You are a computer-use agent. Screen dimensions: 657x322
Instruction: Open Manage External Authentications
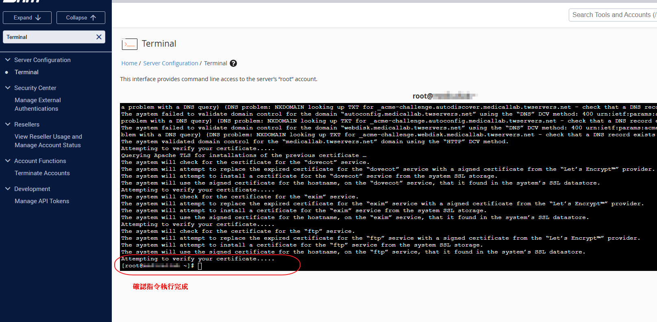pos(37,104)
